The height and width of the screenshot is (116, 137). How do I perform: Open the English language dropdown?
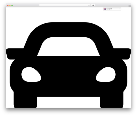coord(112,9)
